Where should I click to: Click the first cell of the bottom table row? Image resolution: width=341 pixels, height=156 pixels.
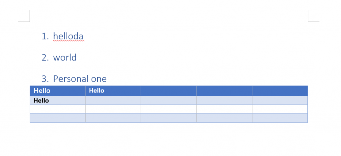pos(58,118)
